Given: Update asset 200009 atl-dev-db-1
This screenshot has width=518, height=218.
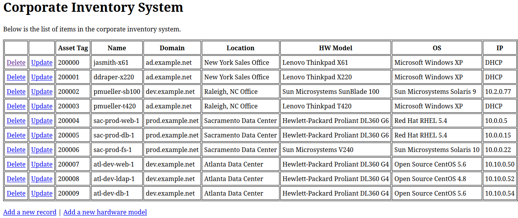Looking at the screenshot, I should pyautogui.click(x=42, y=193).
